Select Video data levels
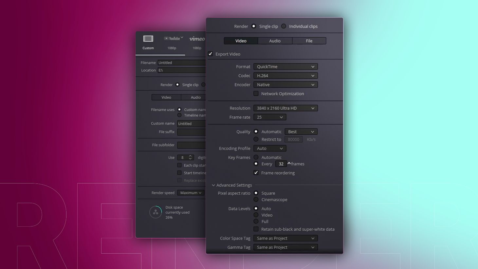This screenshot has width=478, height=269. click(256, 215)
